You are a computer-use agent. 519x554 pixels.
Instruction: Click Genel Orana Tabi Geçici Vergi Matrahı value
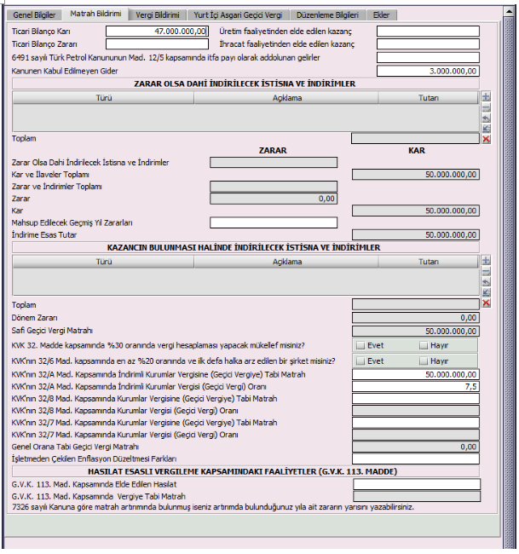point(416,447)
